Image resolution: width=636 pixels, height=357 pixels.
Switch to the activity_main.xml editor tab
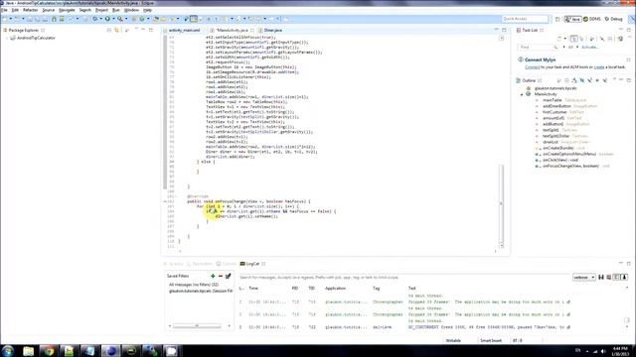(x=184, y=31)
